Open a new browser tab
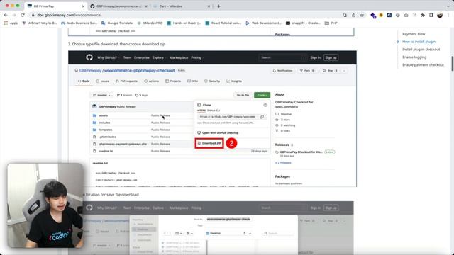The height and width of the screenshot is (255, 454). pos(219,6)
